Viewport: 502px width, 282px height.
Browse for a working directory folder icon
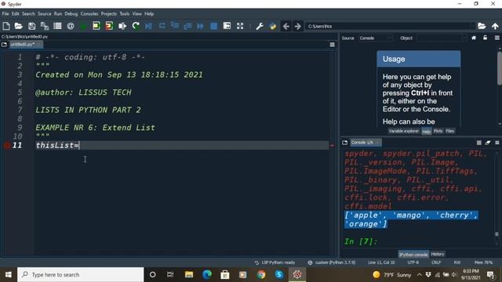[482, 26]
